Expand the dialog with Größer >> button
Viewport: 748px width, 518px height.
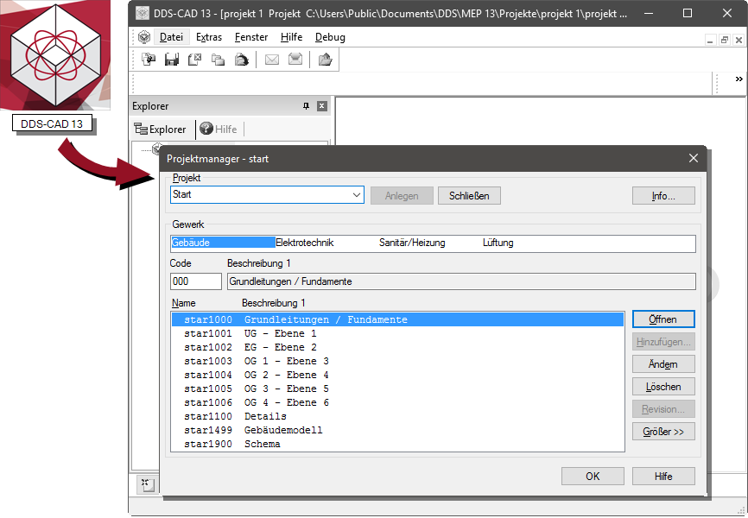[662, 431]
